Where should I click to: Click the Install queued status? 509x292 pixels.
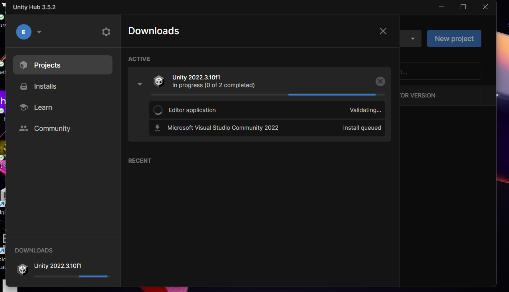[362, 128]
